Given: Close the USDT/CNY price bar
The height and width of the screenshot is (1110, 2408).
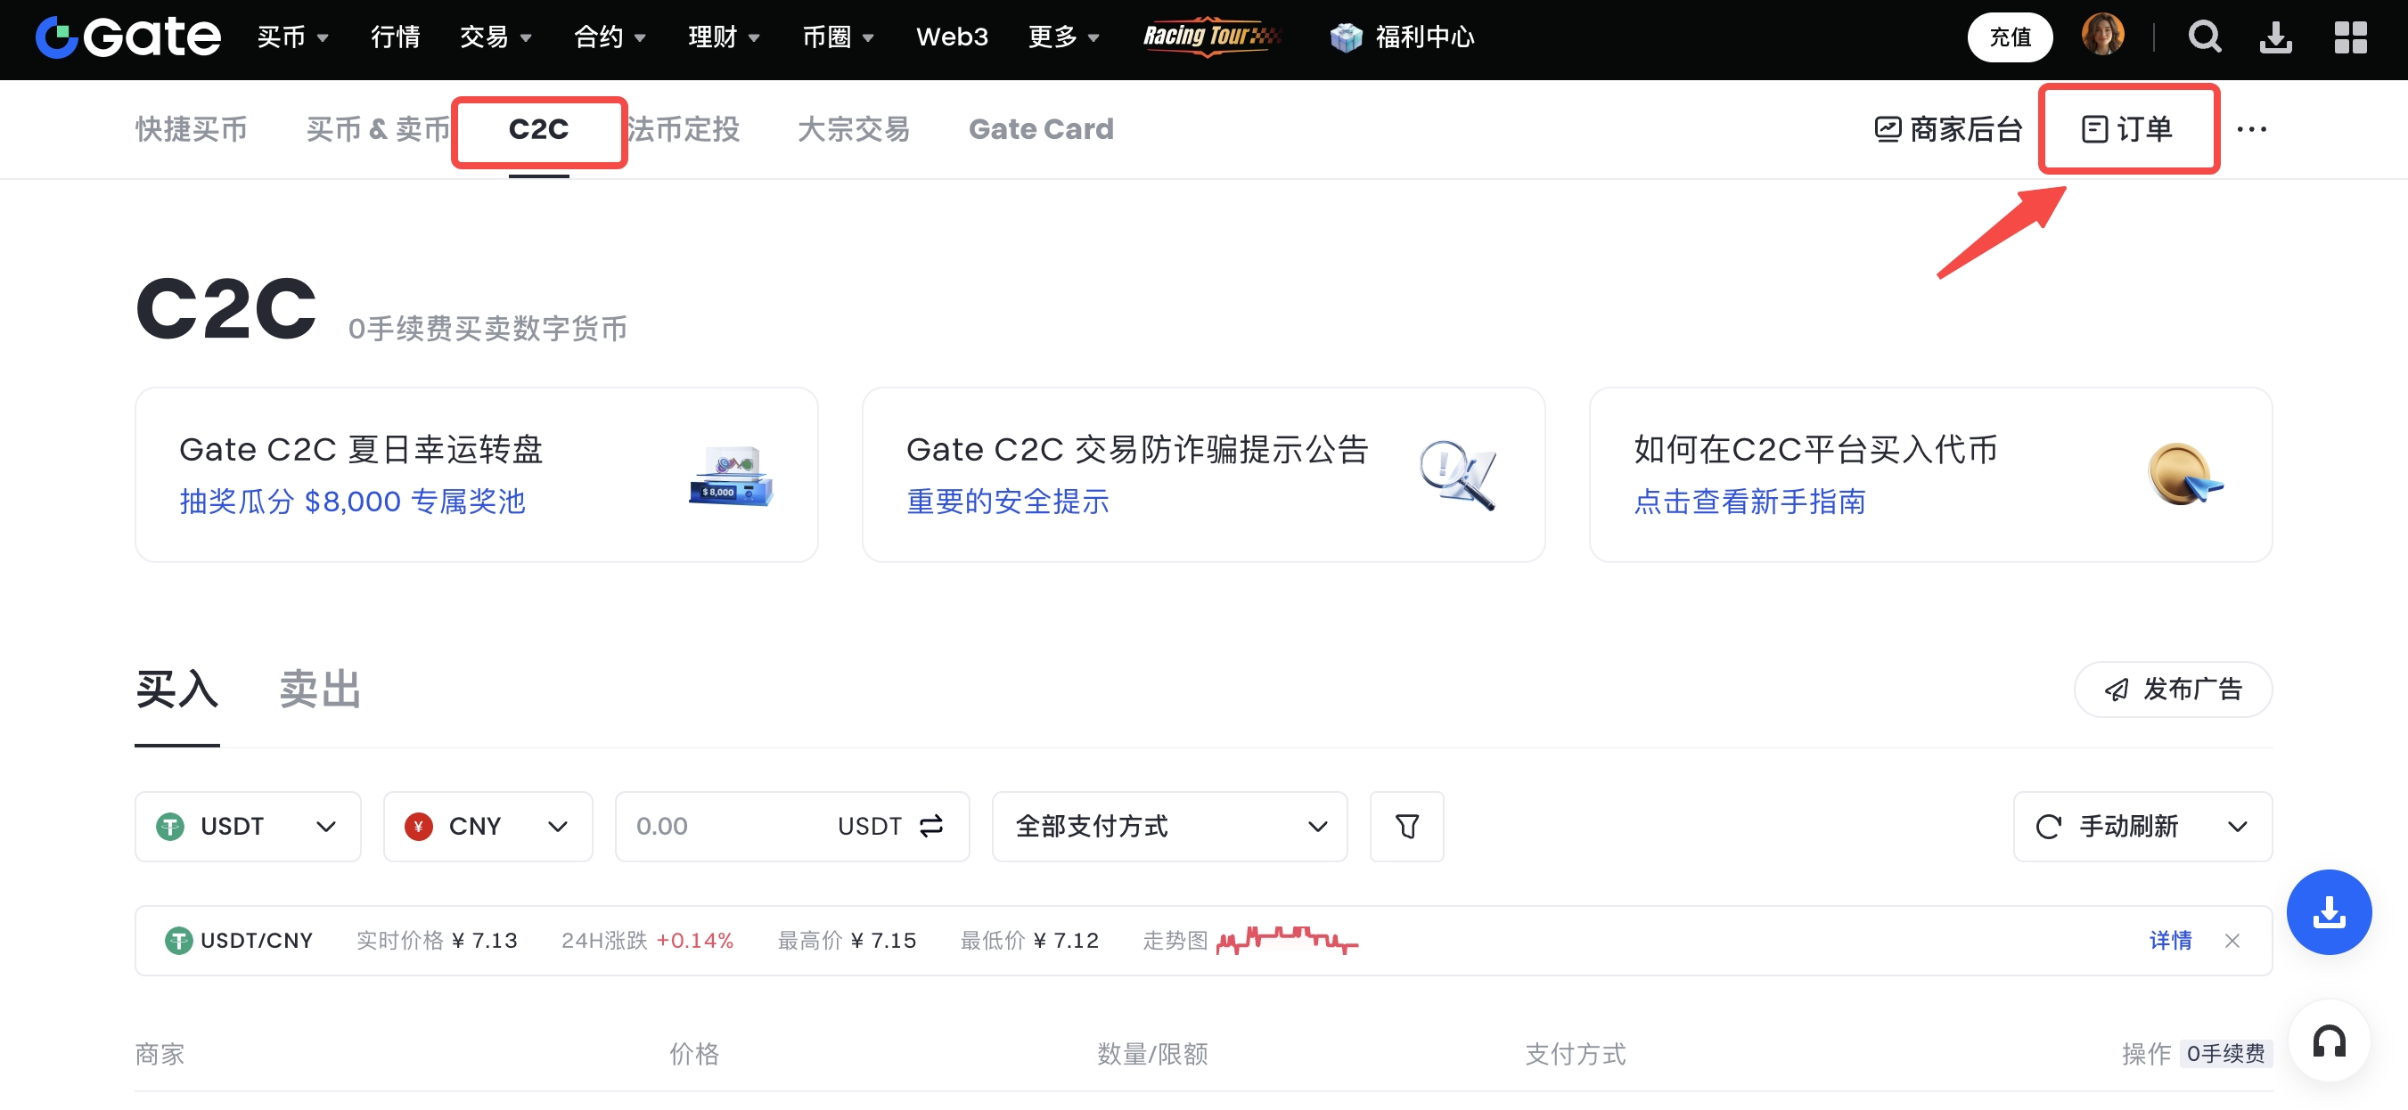Looking at the screenshot, I should pos(2232,941).
